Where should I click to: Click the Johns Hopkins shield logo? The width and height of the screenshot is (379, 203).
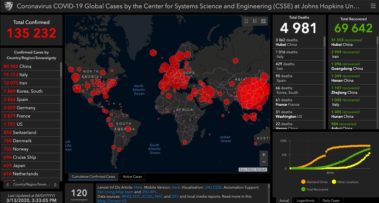tap(9, 6)
